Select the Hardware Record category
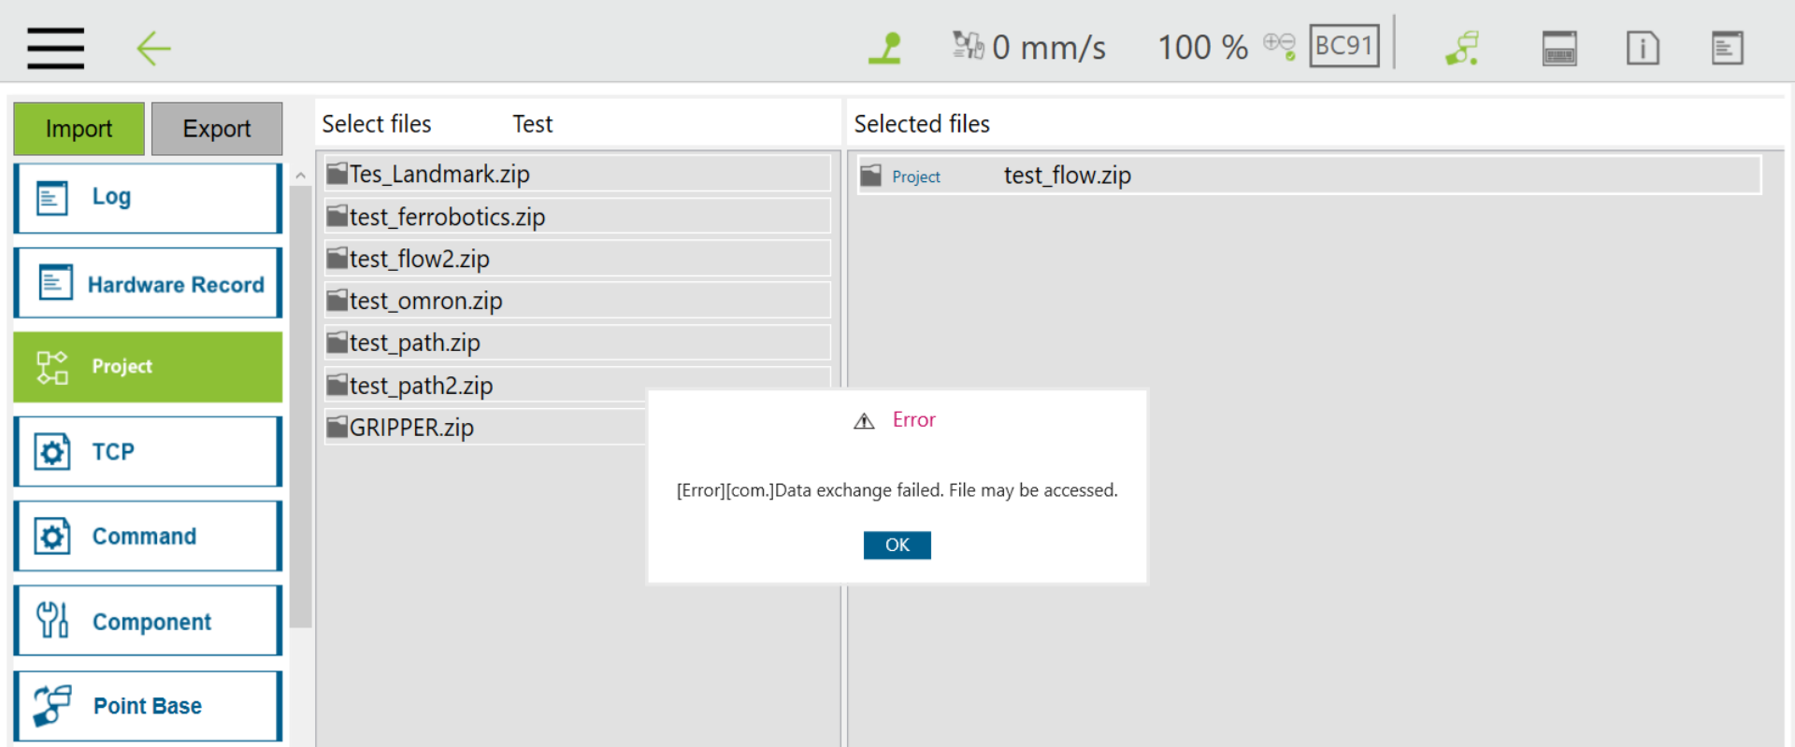1795x747 pixels. click(148, 283)
